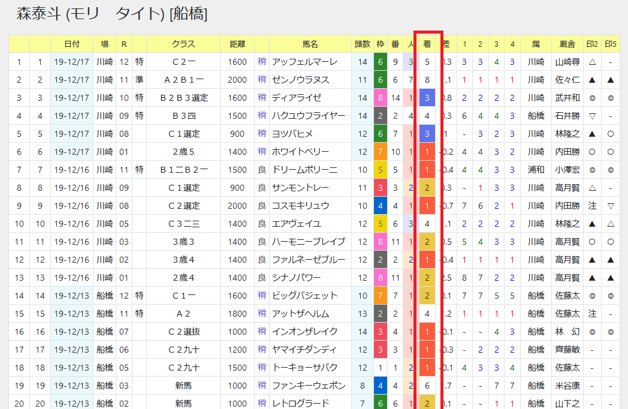Click class cell B3四

tap(183, 116)
